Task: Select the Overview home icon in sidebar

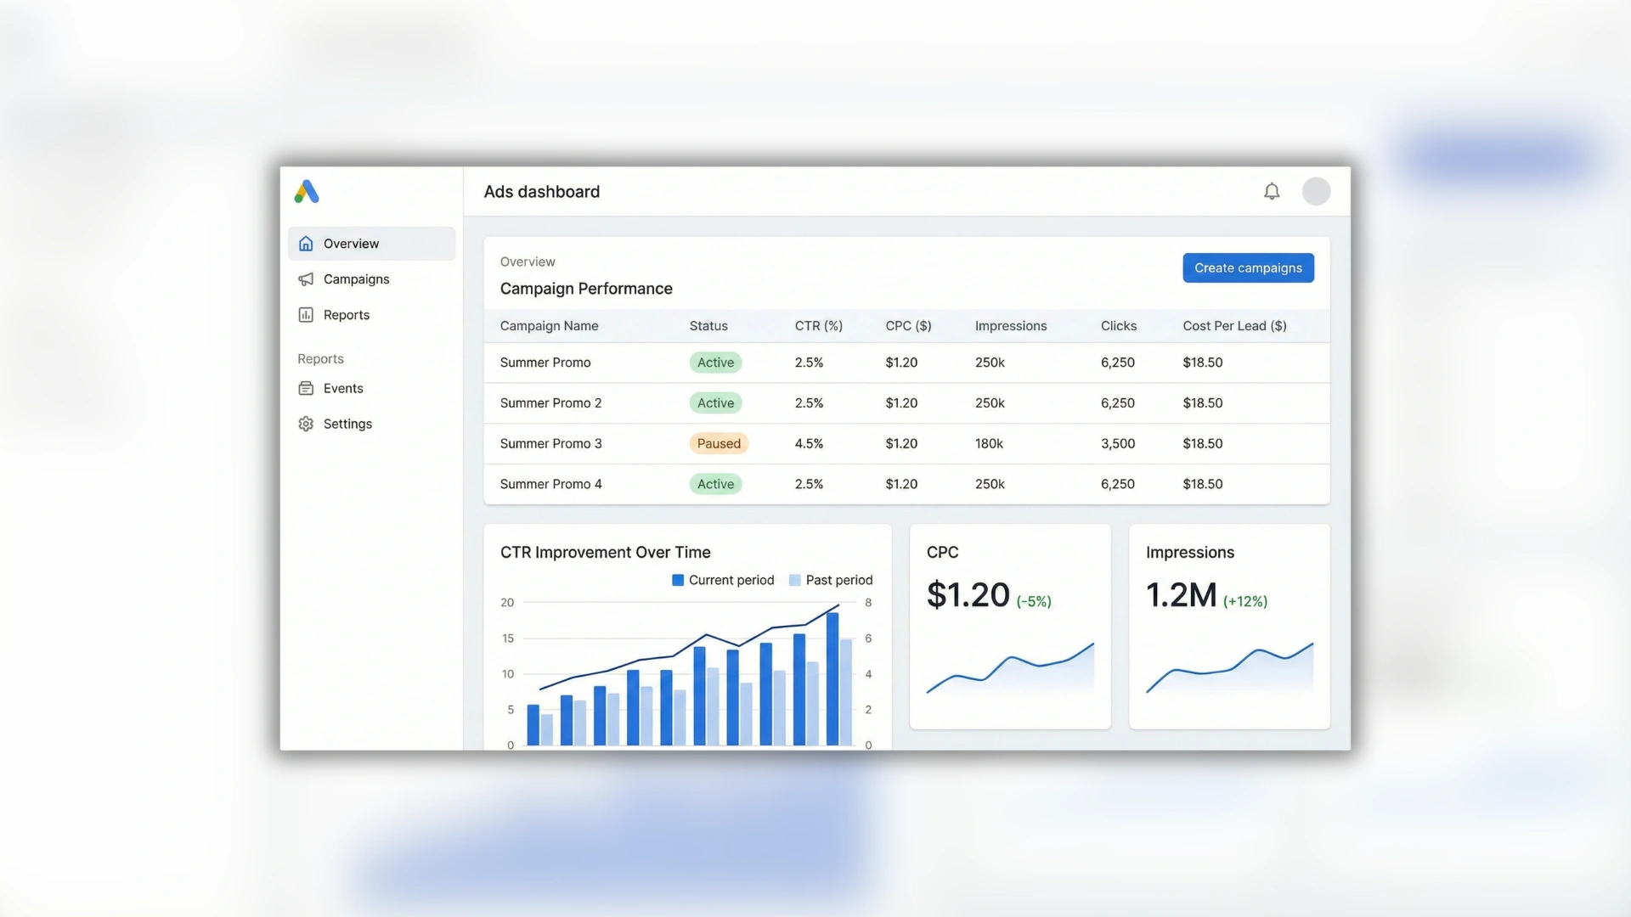Action: coord(307,244)
